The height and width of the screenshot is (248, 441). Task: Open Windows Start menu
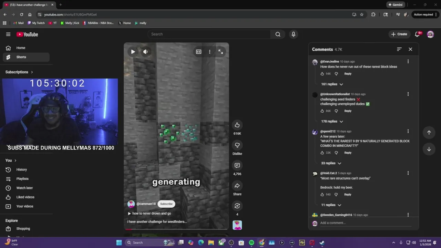tap(119, 242)
